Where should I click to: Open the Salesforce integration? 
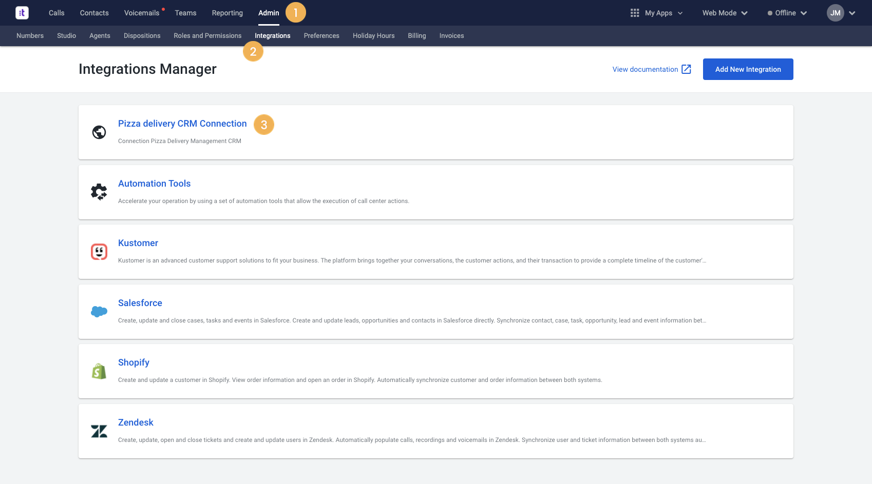coord(140,303)
